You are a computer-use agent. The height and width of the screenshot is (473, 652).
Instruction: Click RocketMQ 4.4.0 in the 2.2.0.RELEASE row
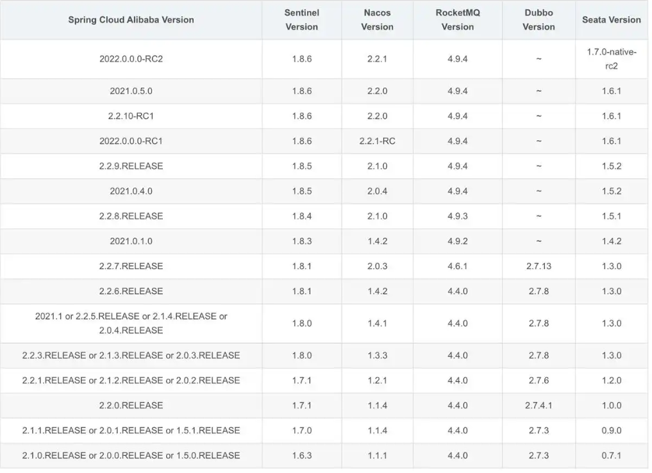pyautogui.click(x=457, y=405)
